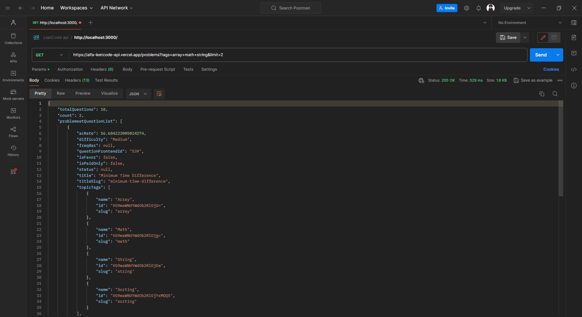Image resolution: width=582 pixels, height=317 pixels.
Task: Open the Collections sidebar panel
Action: click(13, 39)
